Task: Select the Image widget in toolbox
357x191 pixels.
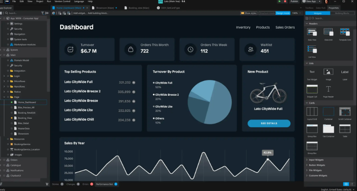Action: pos(328,72)
